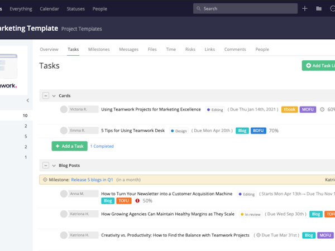Click the Blog tag on Teamwork Desk task
Image resolution: width=335 pixels, height=251 pixels.
242,131
